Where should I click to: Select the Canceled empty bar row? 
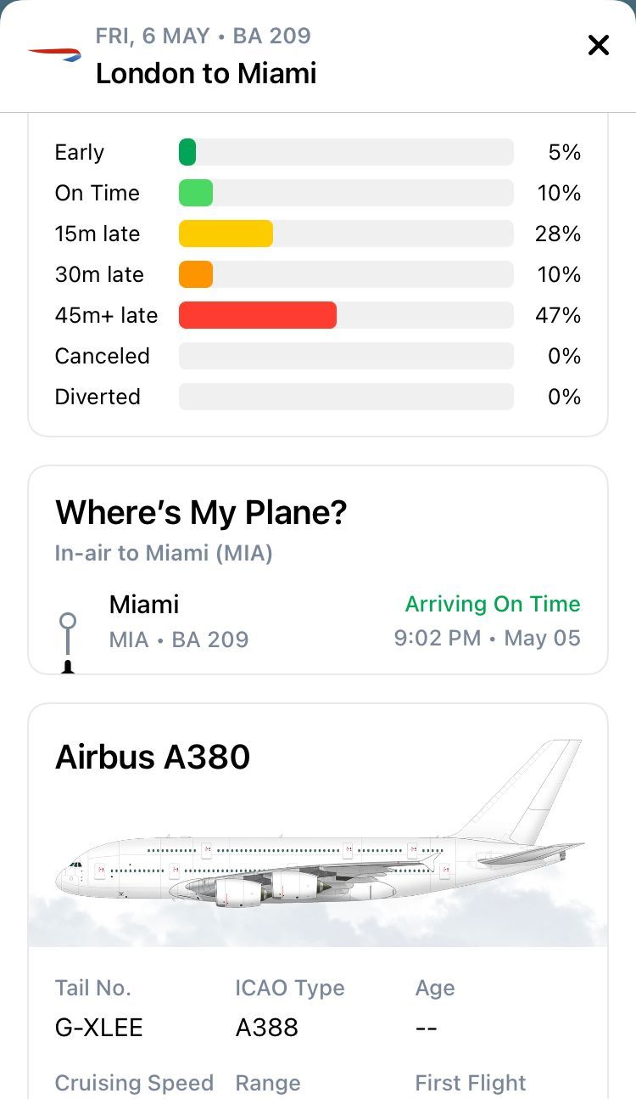[318, 356]
